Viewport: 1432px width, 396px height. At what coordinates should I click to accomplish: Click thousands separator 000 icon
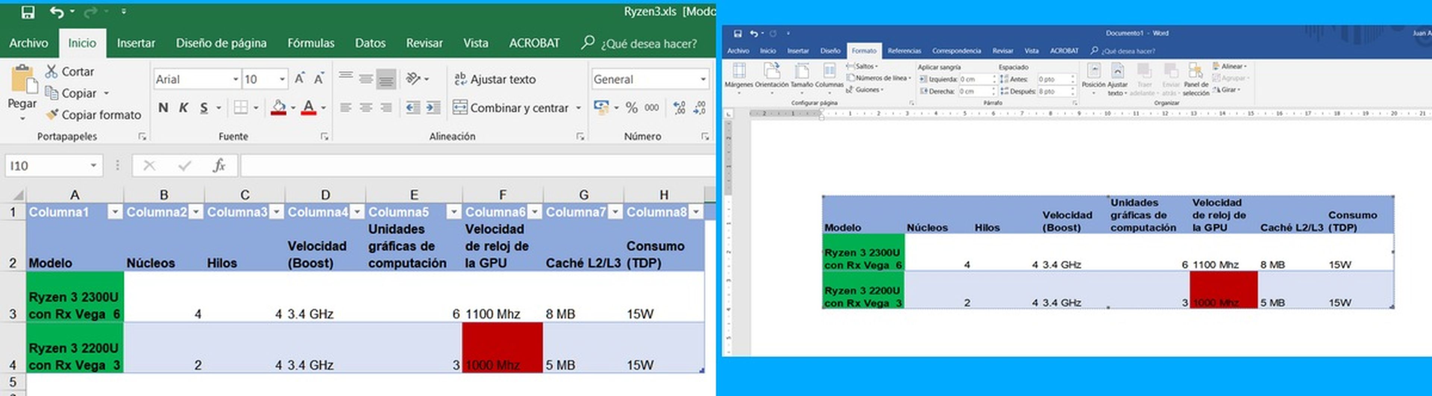(x=651, y=107)
